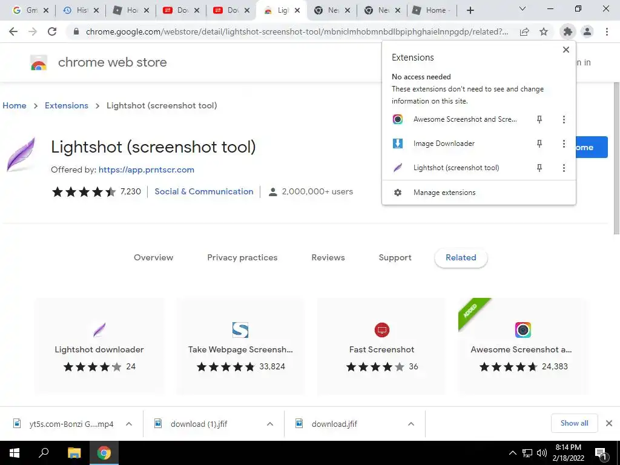Click the Chrome taskbar icon
Screen dimensions: 620x465
[104, 453]
